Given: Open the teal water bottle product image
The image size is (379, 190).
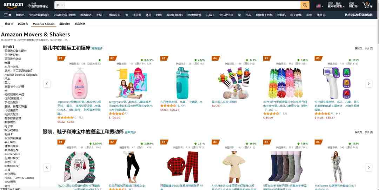Looking at the screenshot, I should point(182,83).
